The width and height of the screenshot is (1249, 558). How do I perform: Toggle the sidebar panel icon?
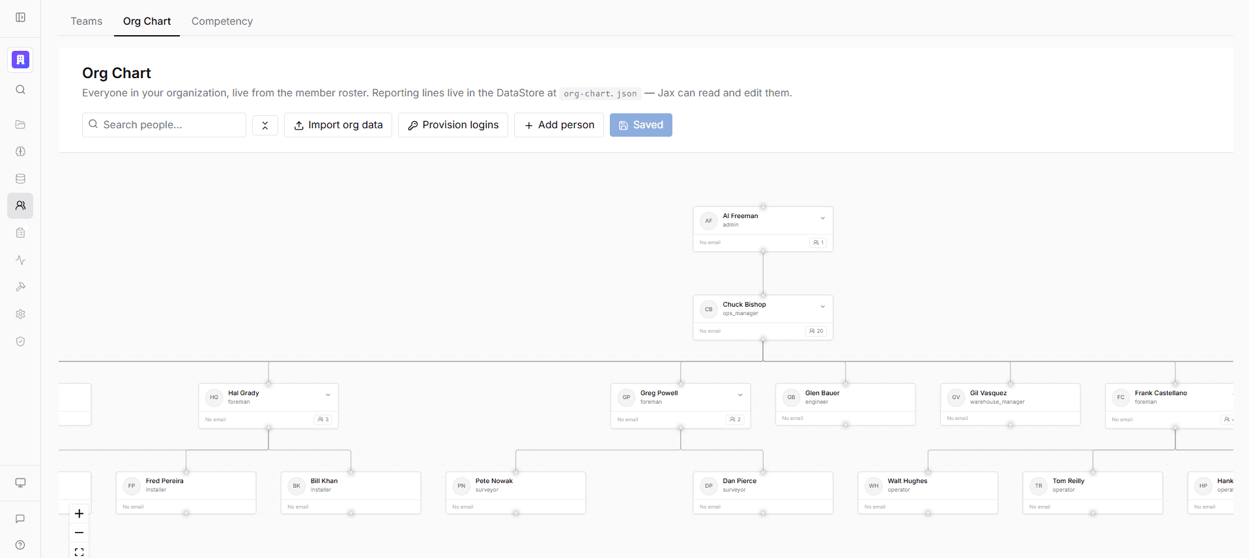(20, 18)
